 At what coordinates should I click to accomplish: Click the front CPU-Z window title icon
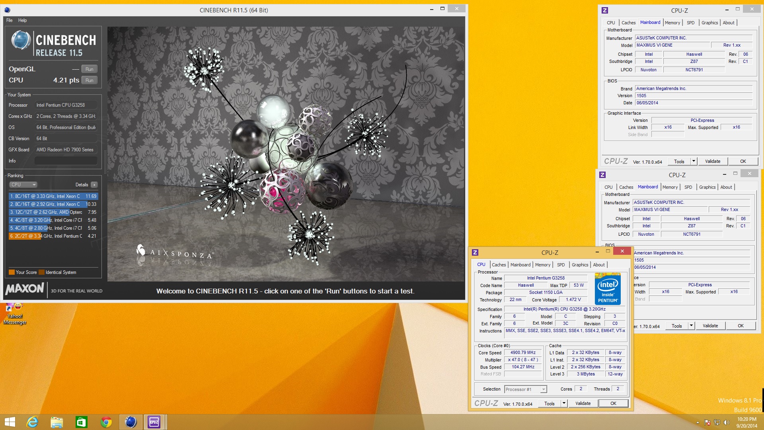[475, 252]
